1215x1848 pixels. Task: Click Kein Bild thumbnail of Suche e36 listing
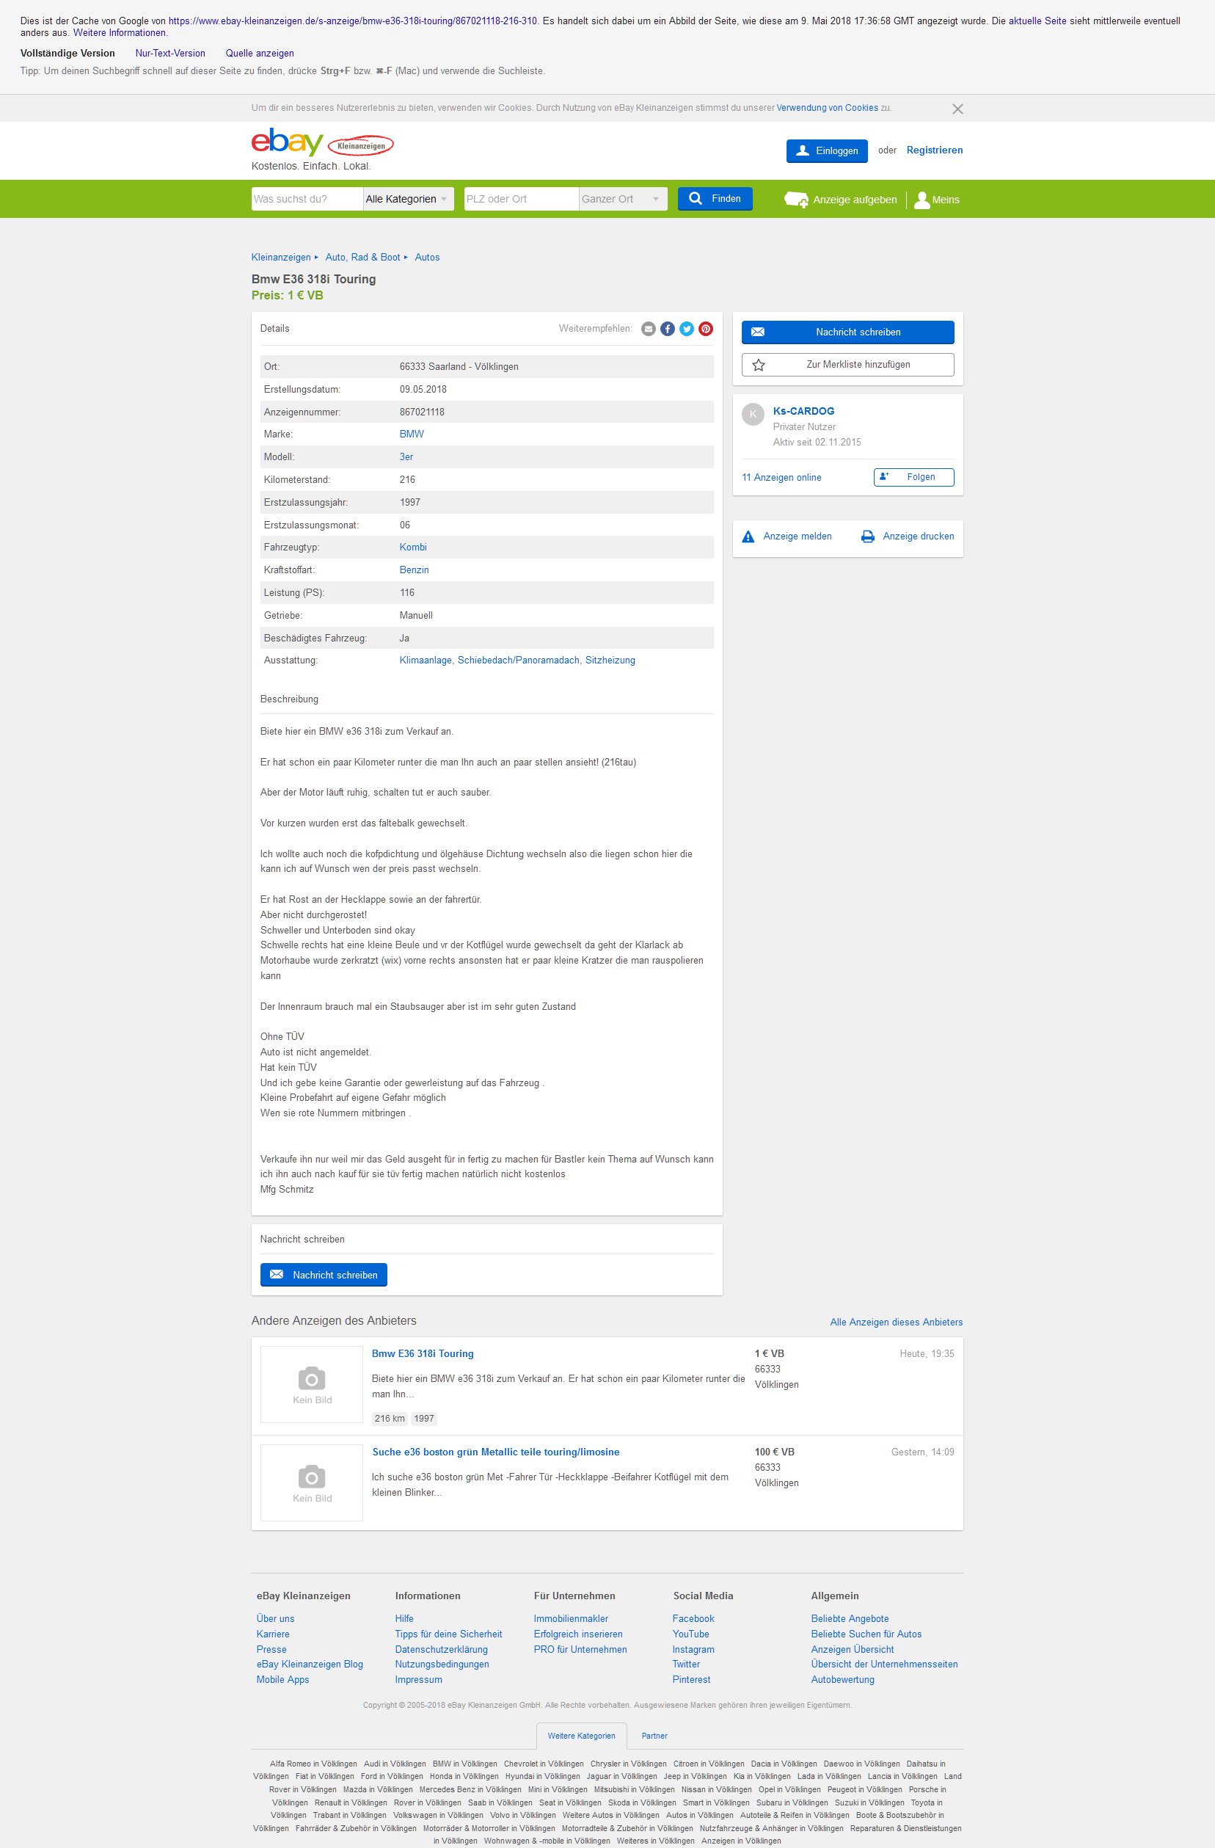coord(311,1483)
